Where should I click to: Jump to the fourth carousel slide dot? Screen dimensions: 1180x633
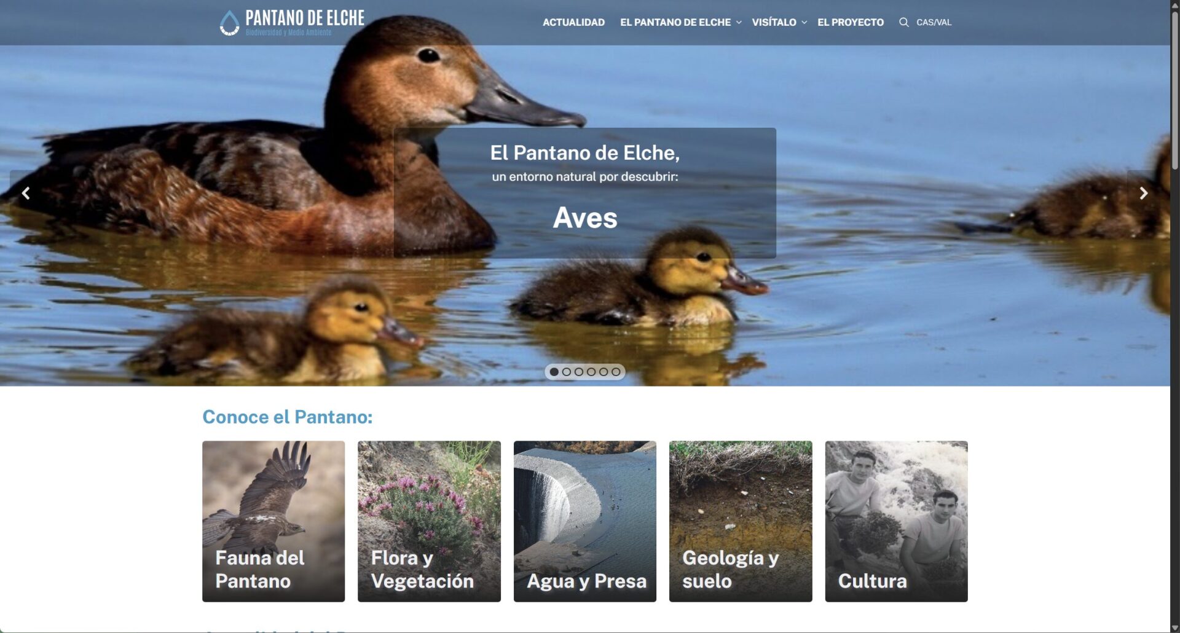click(x=591, y=372)
